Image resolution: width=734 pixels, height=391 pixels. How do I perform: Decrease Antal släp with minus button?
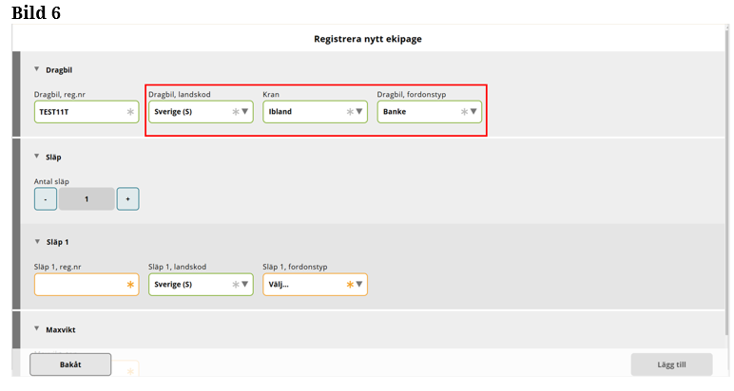tap(45, 198)
